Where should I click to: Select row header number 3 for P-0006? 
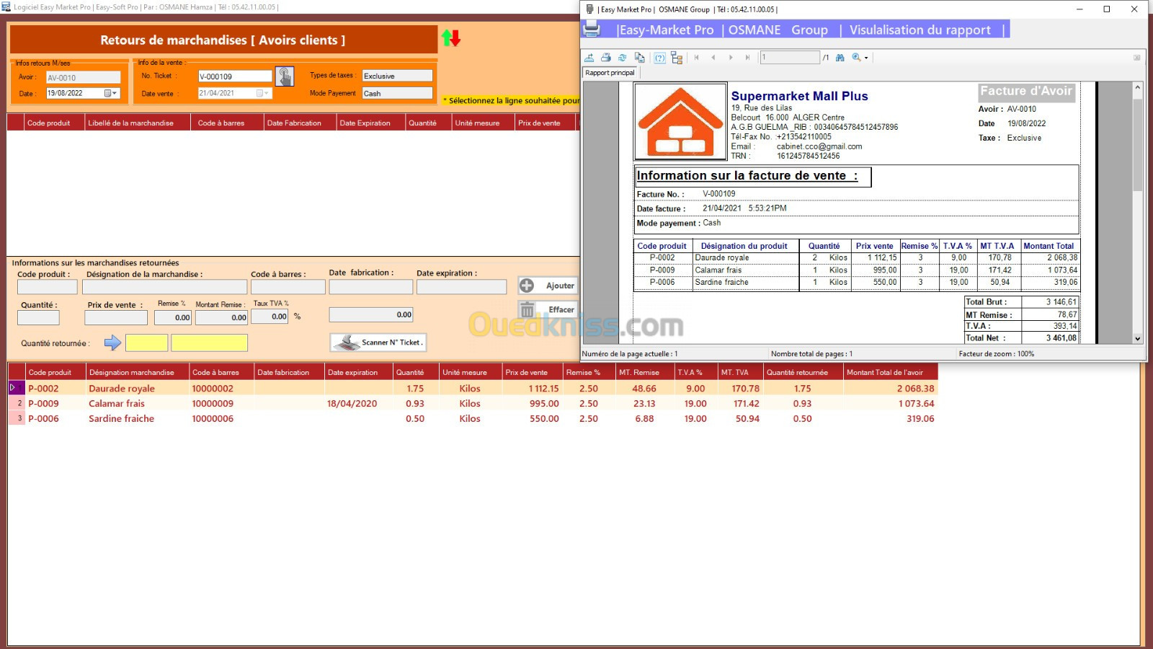coord(16,418)
